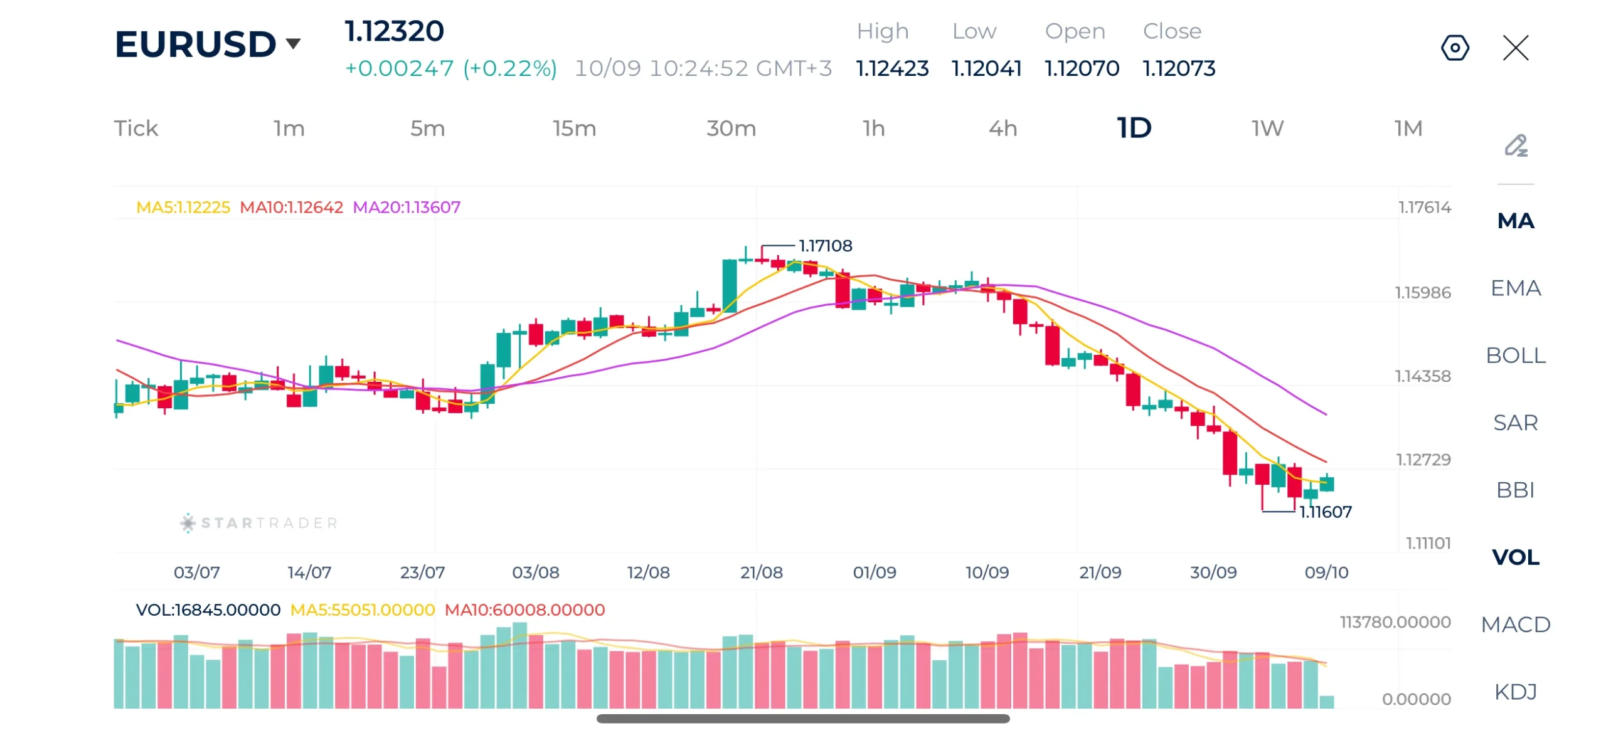Expand the EURUSD symbol dropdown arrow
This screenshot has width=1606, height=738.
point(293,43)
